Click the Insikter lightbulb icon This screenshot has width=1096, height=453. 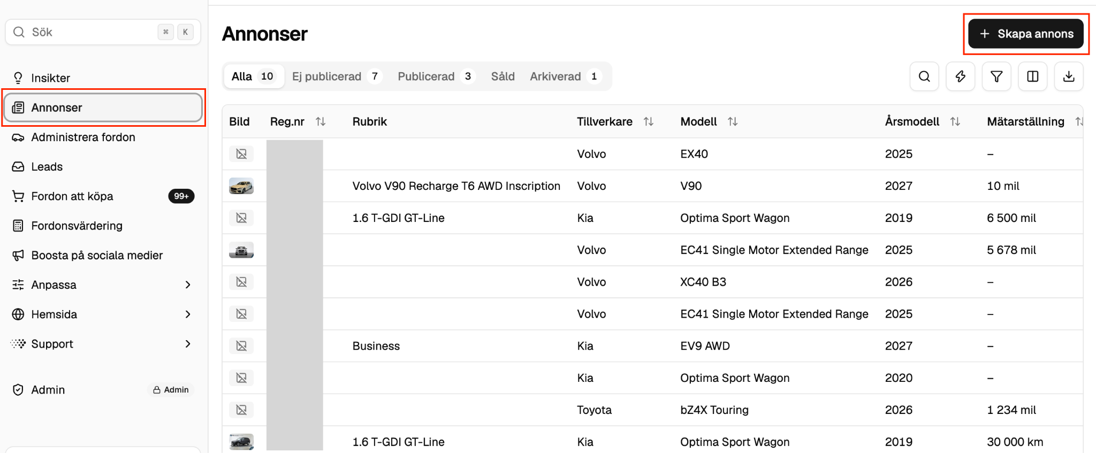click(x=18, y=78)
